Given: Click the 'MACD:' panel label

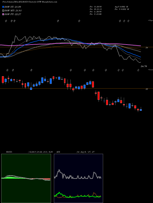Looking at the screenshot, I should coord(9,152).
